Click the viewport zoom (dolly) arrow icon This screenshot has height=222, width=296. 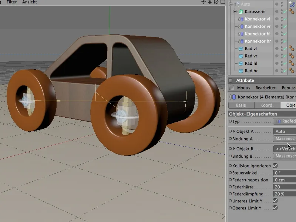click(x=210, y=2)
